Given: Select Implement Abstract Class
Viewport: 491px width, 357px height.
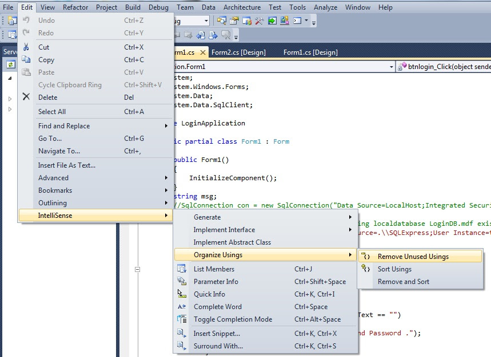Looking at the screenshot, I should [x=266, y=242].
